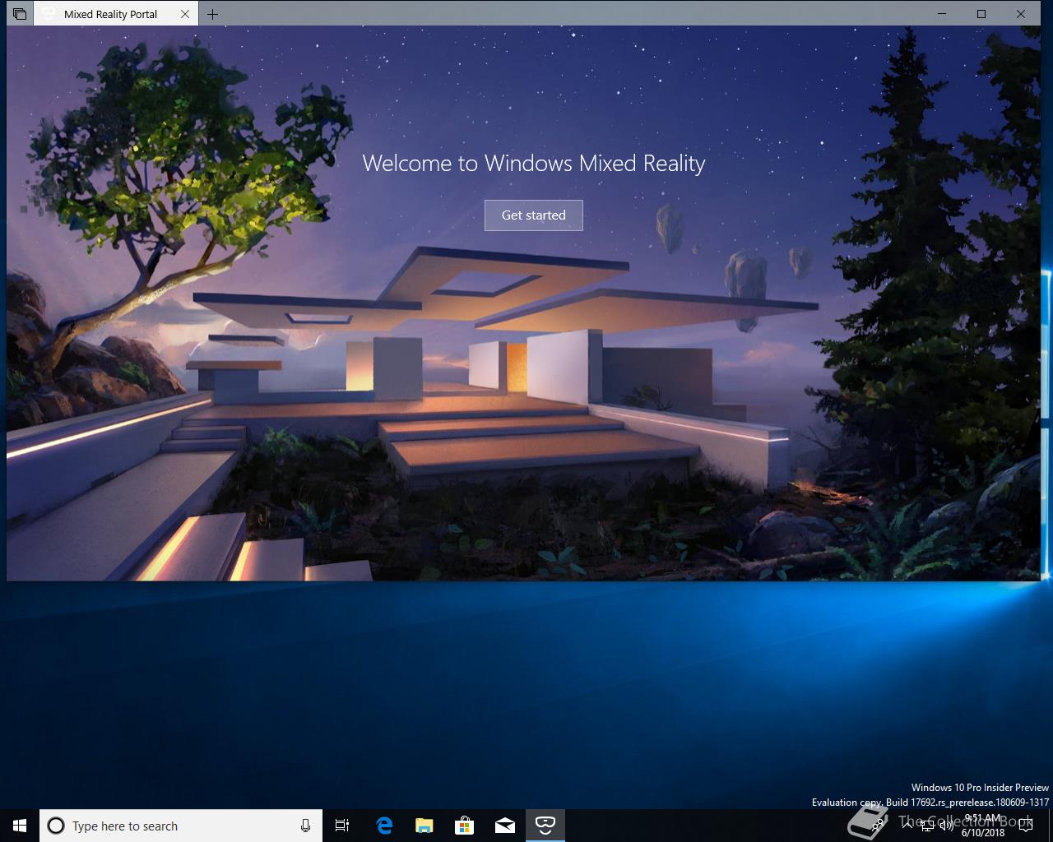
Task: Show hidden tray icons chevron
Action: (x=907, y=826)
